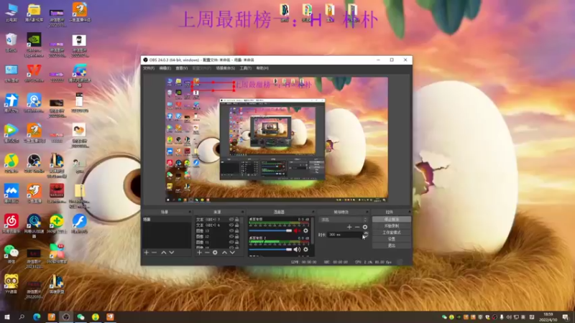
Task: Click OBS preview canvas thumbnail
Action: click(277, 139)
